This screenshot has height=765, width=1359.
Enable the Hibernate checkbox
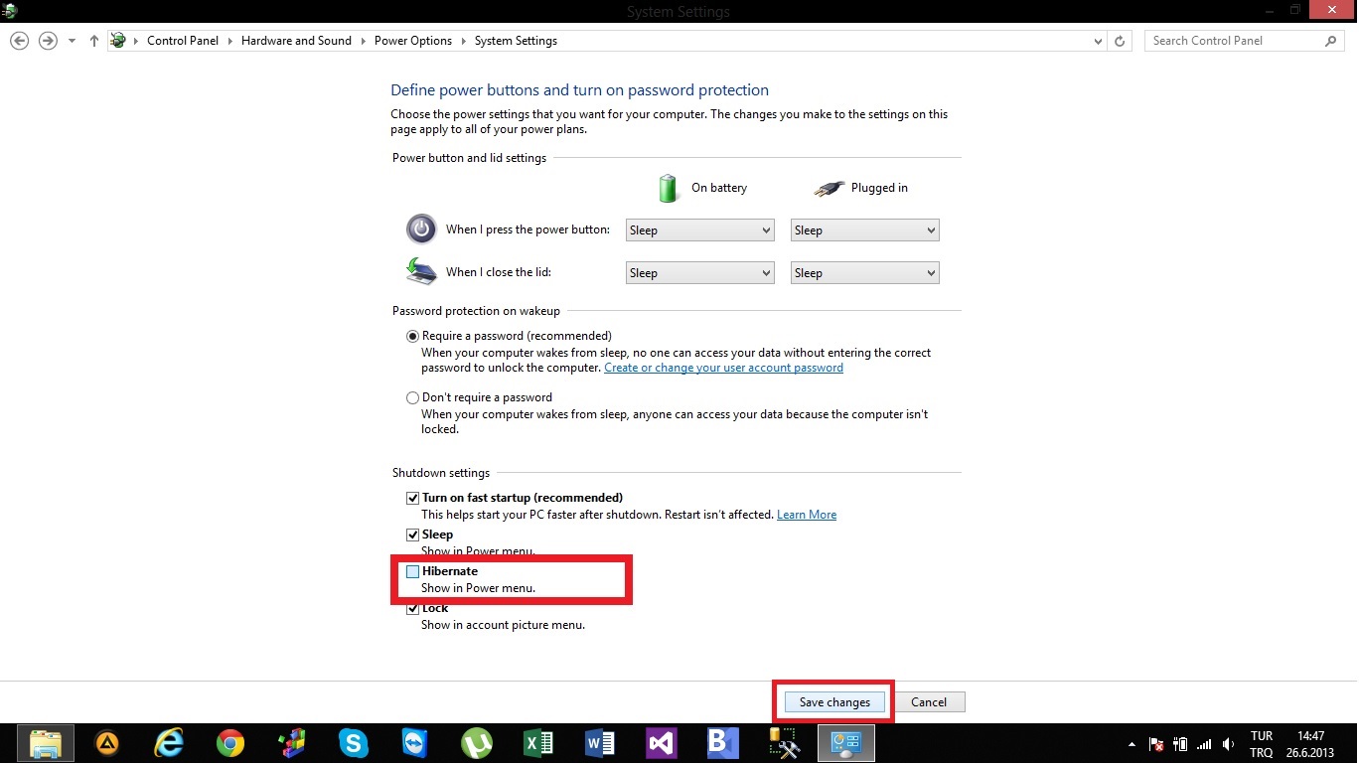(x=413, y=571)
